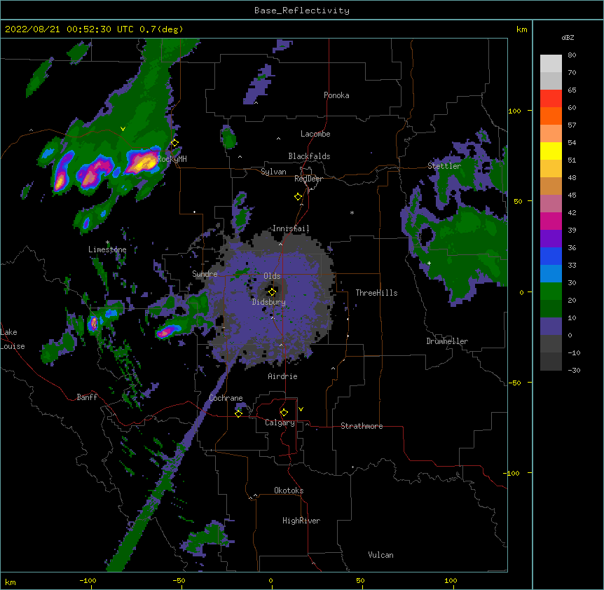Click the yellow v marker east of Calgary
Viewport: 604px width, 590px height.
tap(301, 409)
